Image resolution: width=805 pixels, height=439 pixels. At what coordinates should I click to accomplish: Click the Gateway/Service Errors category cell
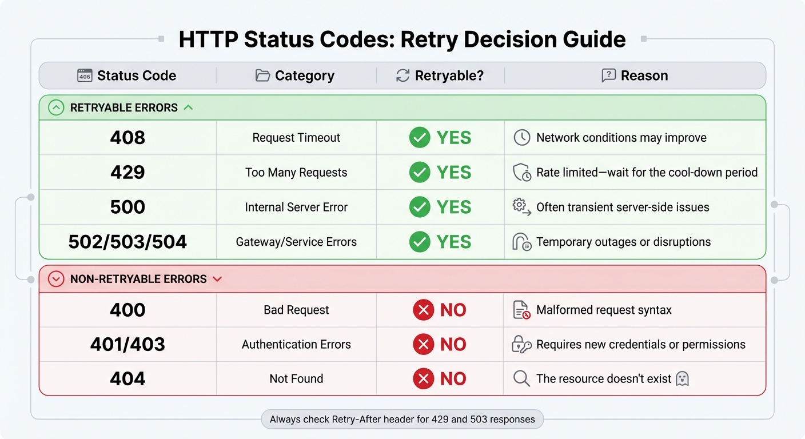(x=296, y=242)
